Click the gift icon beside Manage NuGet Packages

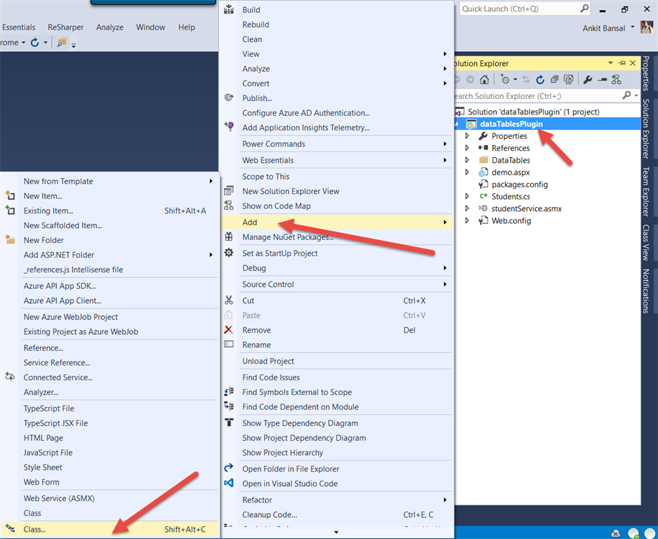click(x=229, y=237)
